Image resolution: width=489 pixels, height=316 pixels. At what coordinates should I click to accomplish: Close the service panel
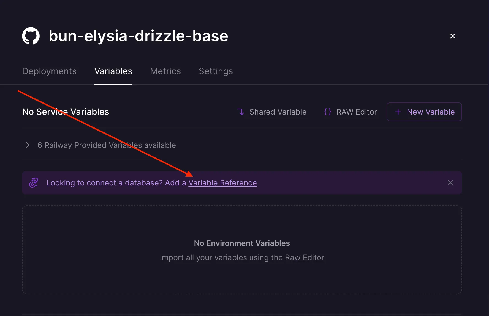coord(452,36)
